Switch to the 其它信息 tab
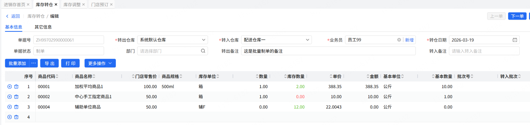The image size is (530, 125). (43, 27)
